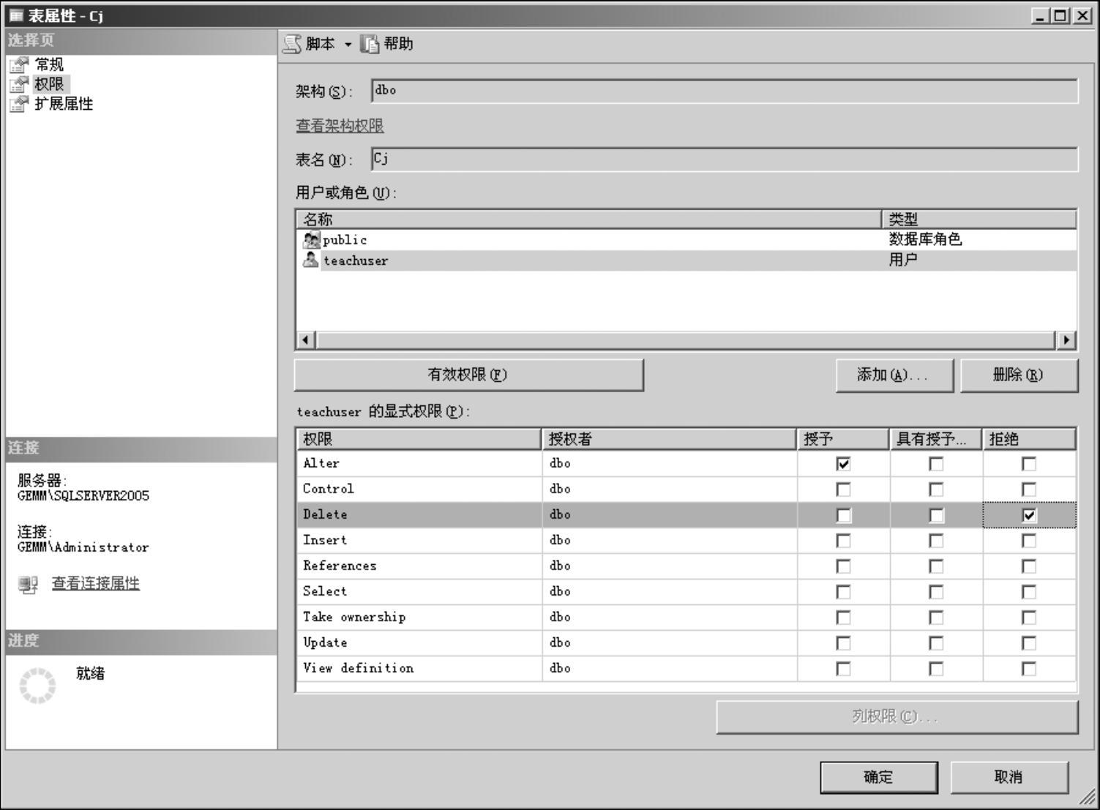Viewport: 1100px width, 810px height.
Task: Click the Permissions page icon
Action: pyautogui.click(x=19, y=85)
